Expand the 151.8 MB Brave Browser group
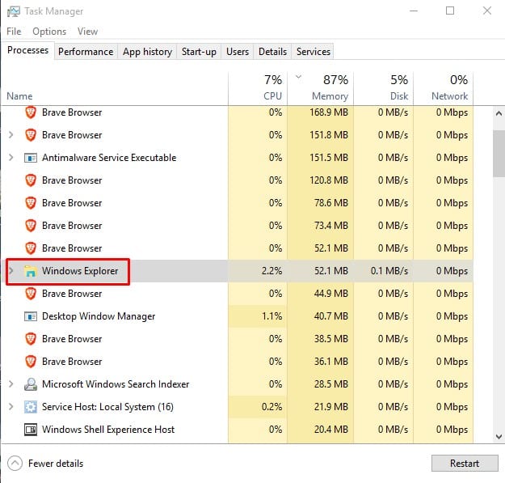 click(x=11, y=135)
